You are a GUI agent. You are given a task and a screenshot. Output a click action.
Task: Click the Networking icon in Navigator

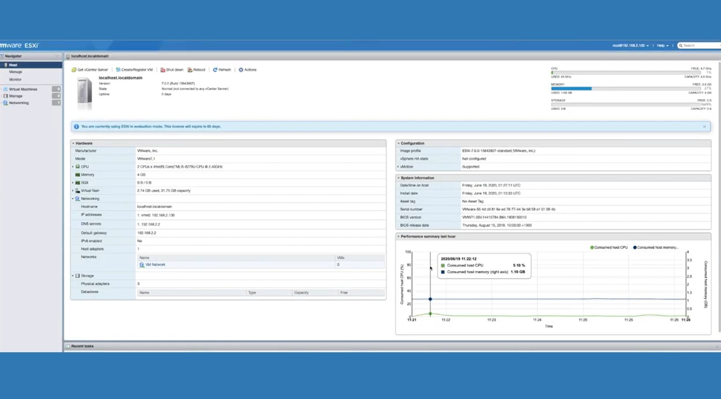[x=5, y=103]
